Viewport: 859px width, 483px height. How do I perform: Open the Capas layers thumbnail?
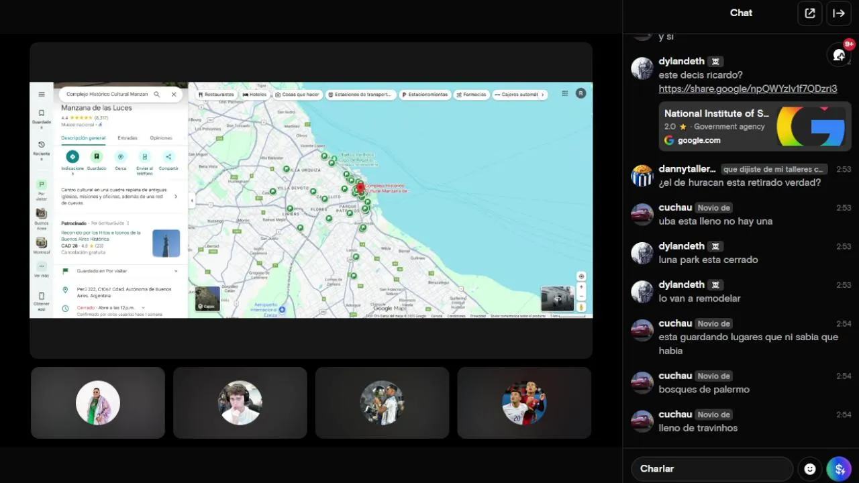coord(207,299)
